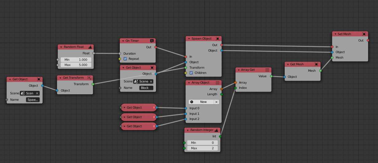Collapse the Get Transform node
Image resolution: width=378 pixels, height=163 pixels.
(x=60, y=78)
